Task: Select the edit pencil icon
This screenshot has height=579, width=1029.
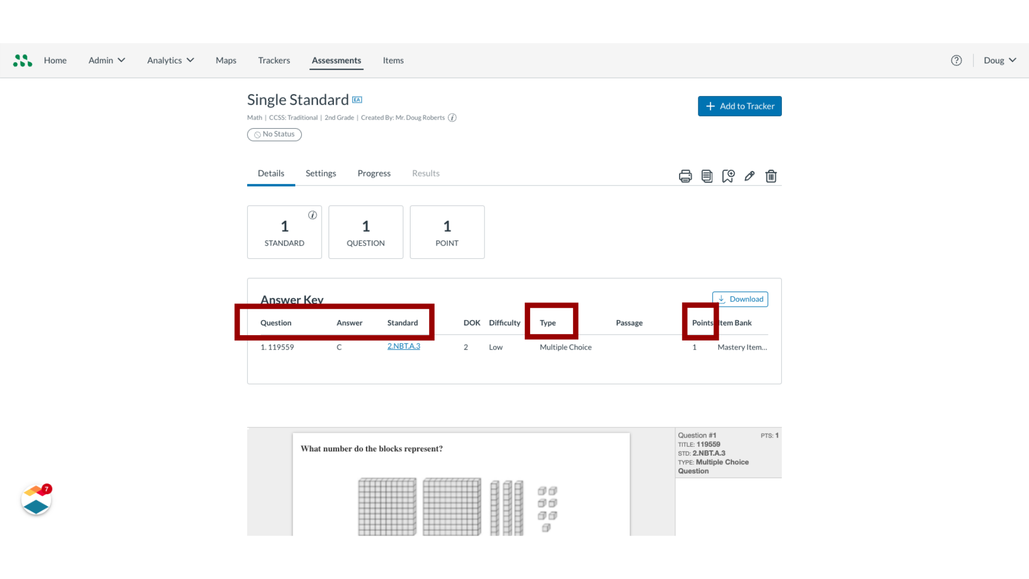Action: pyautogui.click(x=749, y=175)
